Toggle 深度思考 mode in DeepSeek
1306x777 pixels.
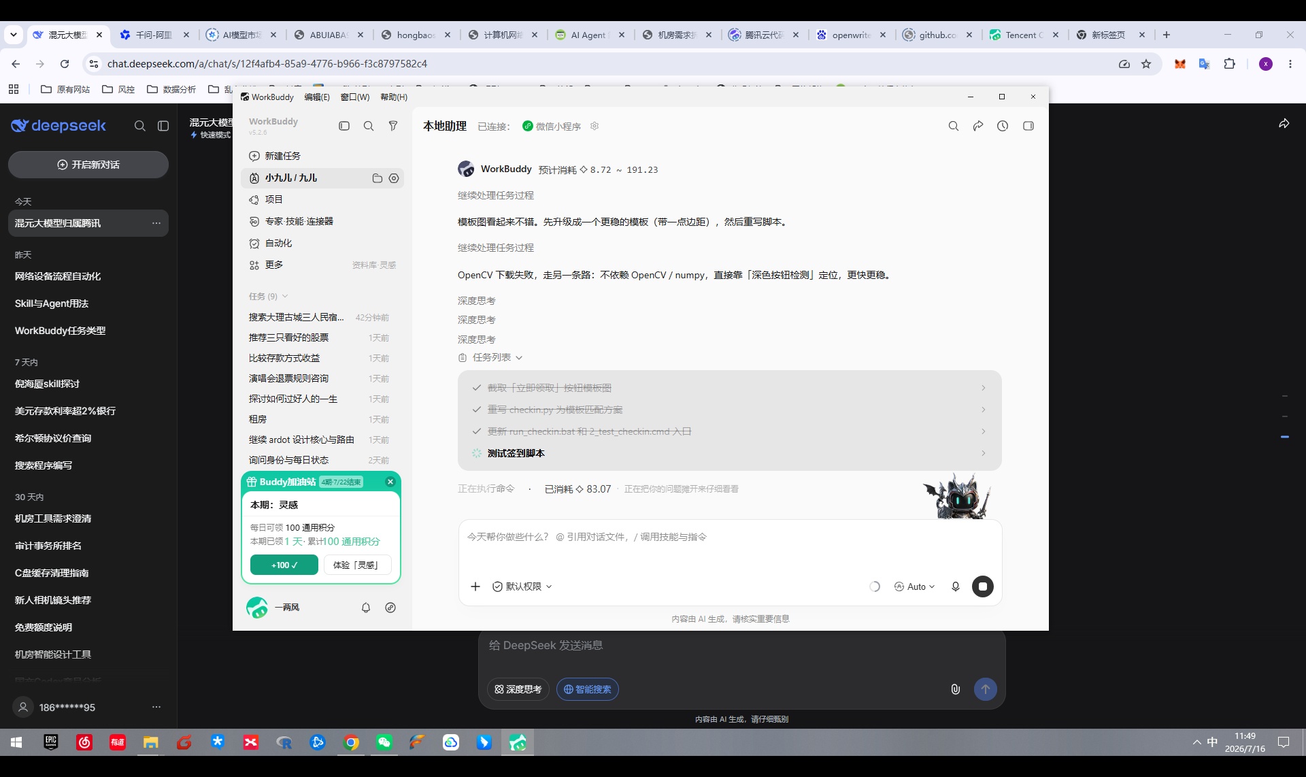(518, 689)
